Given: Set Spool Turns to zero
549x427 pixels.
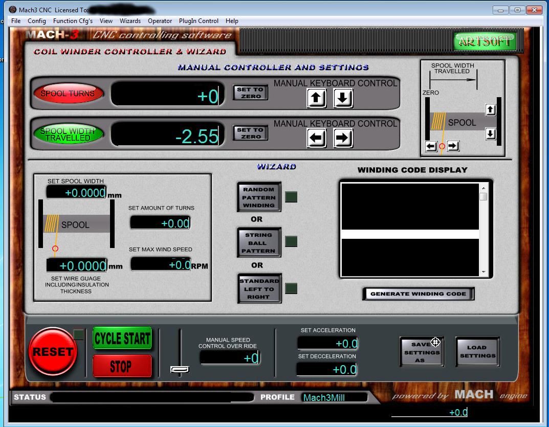Looking at the screenshot, I should point(250,93).
